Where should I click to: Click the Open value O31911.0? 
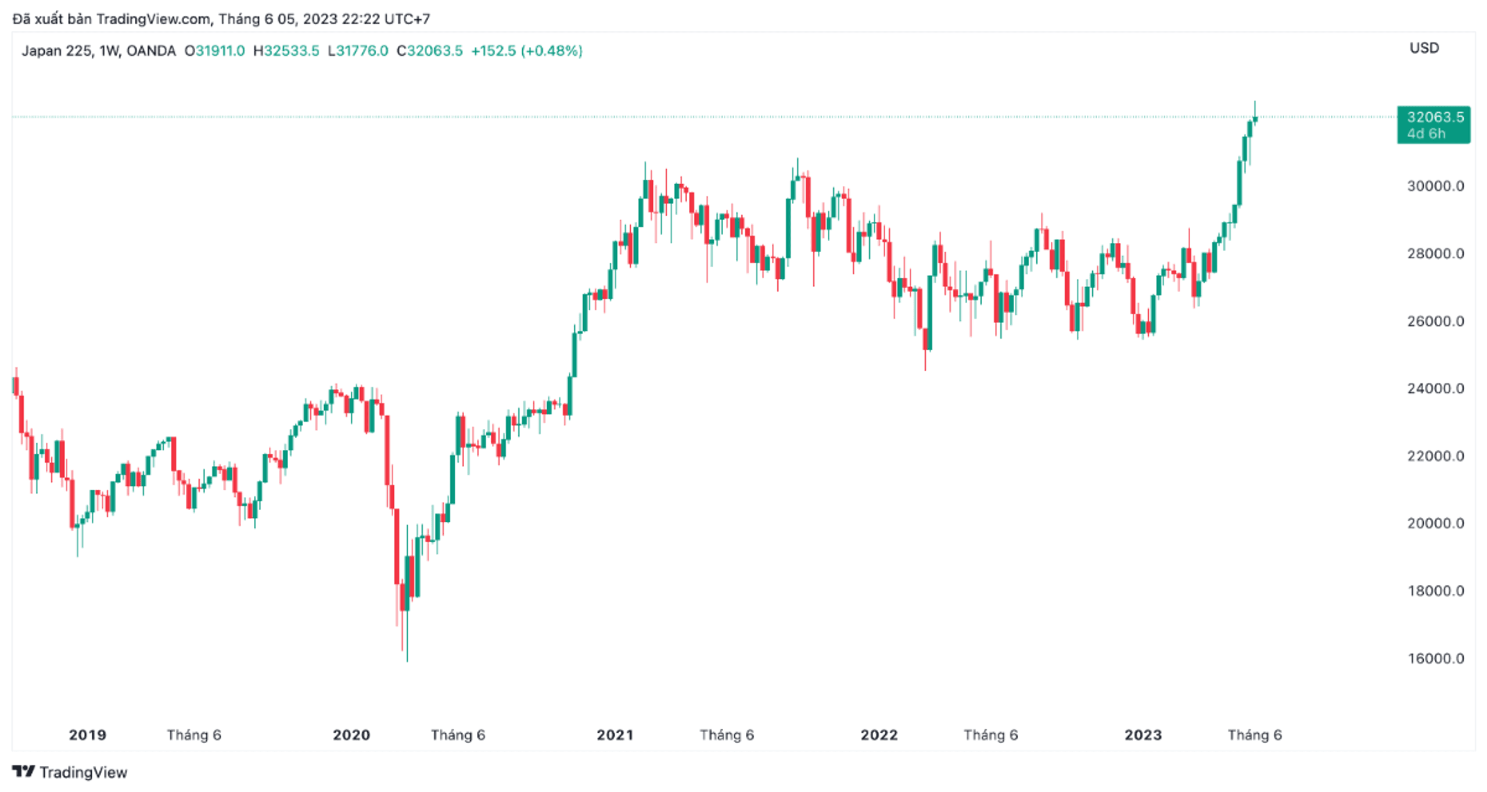click(x=214, y=51)
